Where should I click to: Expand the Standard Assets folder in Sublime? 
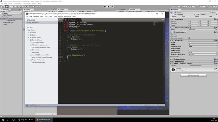pos(29,40)
